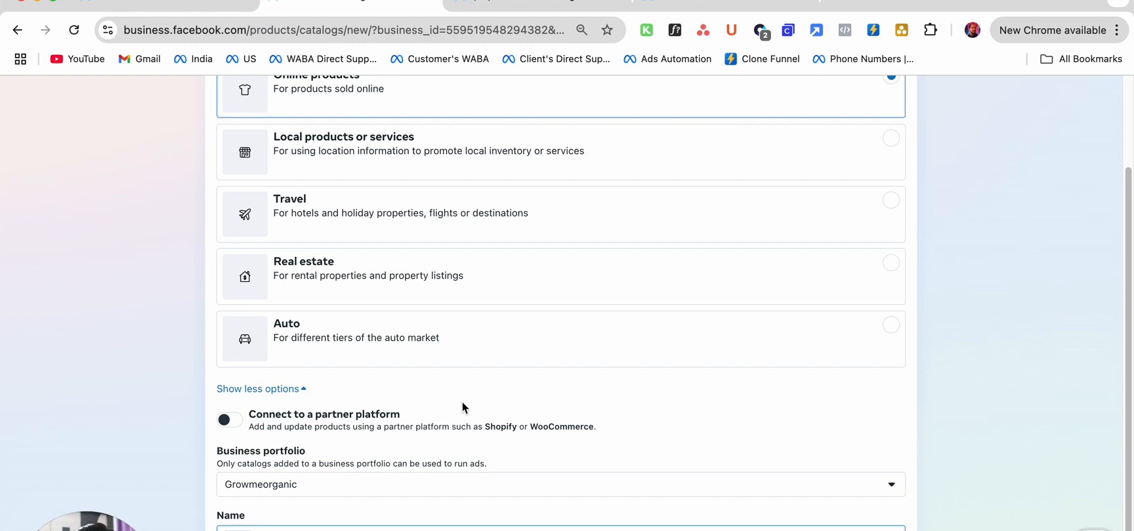The width and height of the screenshot is (1134, 531).
Task: Click the Chrome profile avatar
Action: coord(972,30)
